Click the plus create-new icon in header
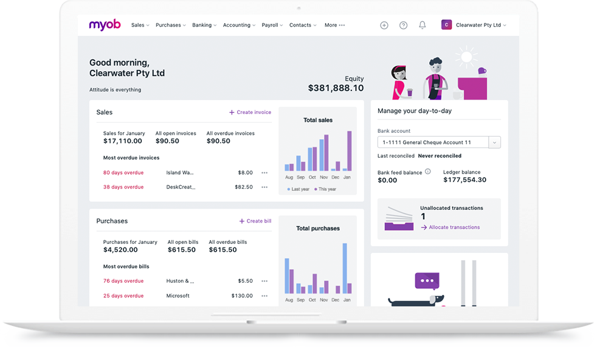Viewport: 597px width, 347px height. [384, 25]
